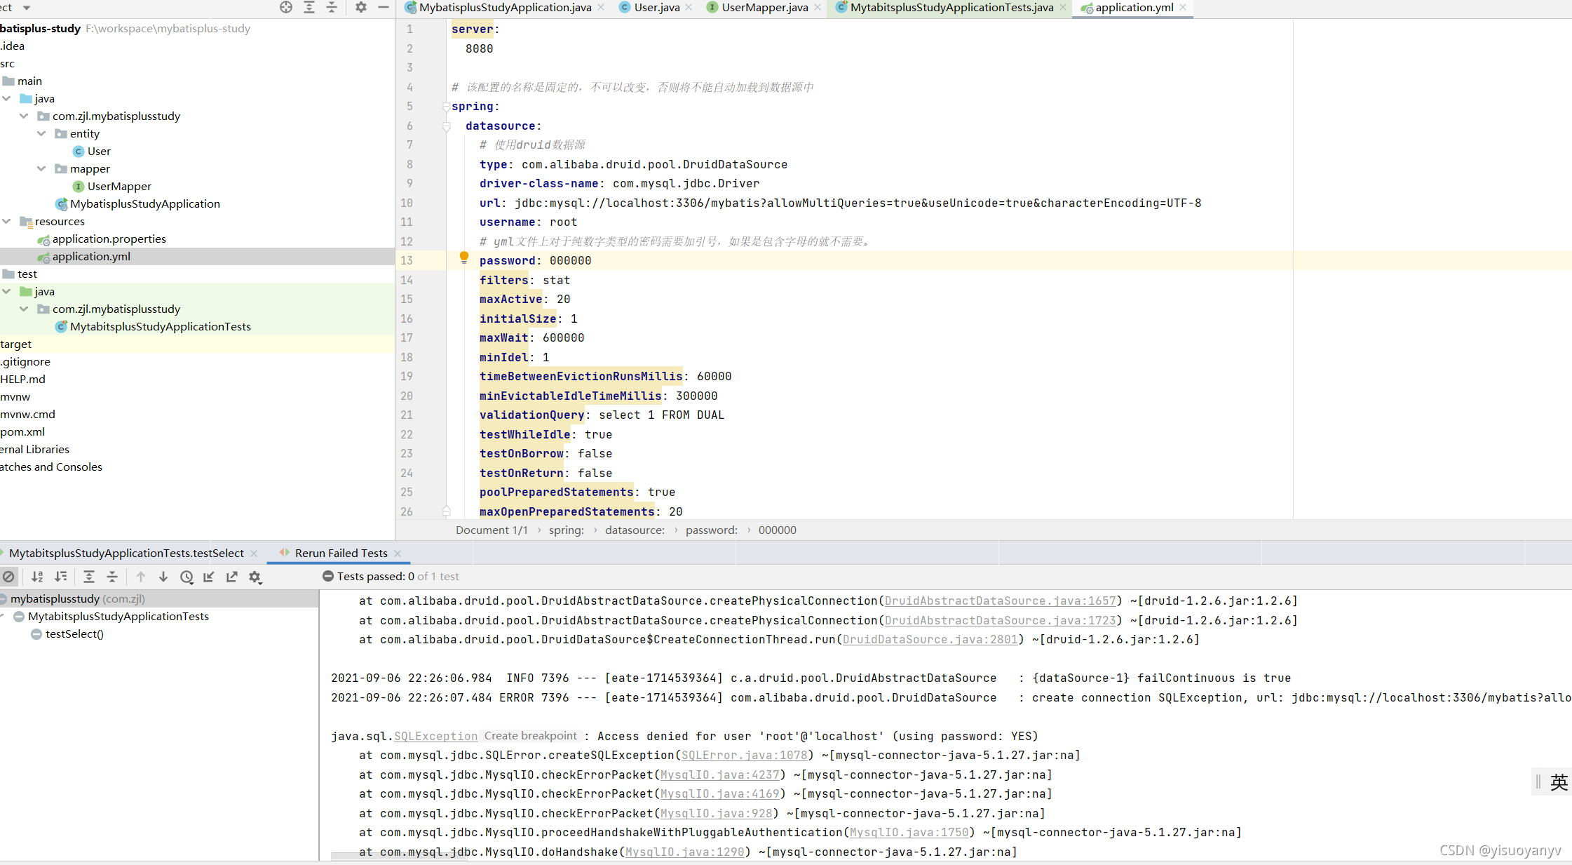Click breadcrumb 'password:' below editor
Image resolution: width=1572 pixels, height=865 pixels.
tap(712, 530)
